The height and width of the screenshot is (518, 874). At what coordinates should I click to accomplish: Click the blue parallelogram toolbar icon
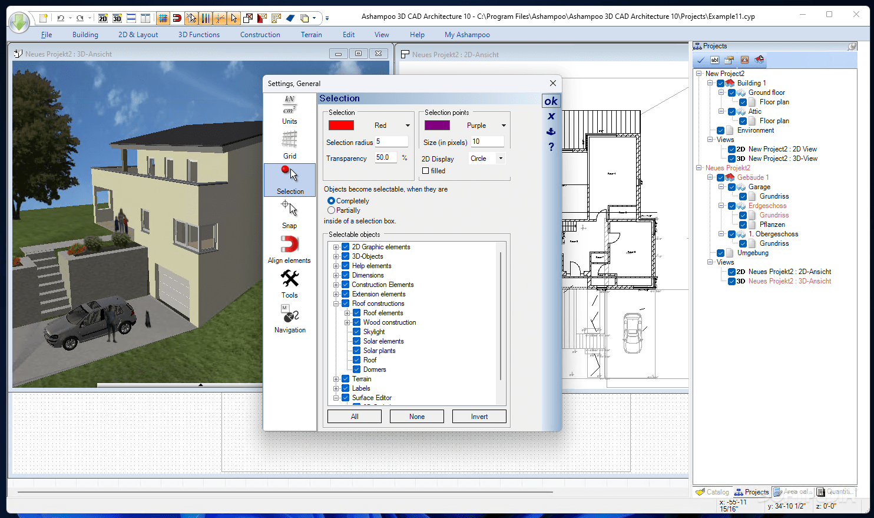pyautogui.click(x=290, y=18)
